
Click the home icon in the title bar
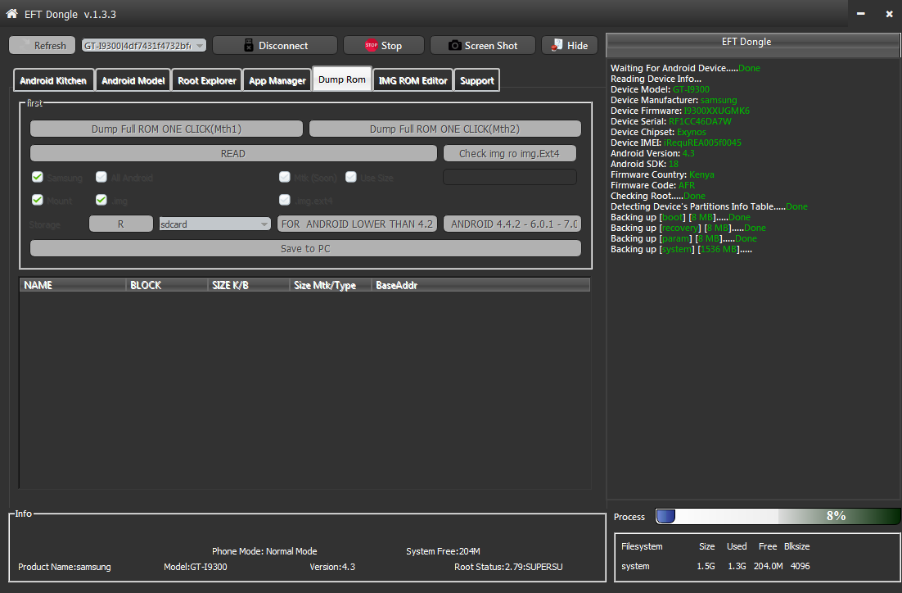point(11,13)
